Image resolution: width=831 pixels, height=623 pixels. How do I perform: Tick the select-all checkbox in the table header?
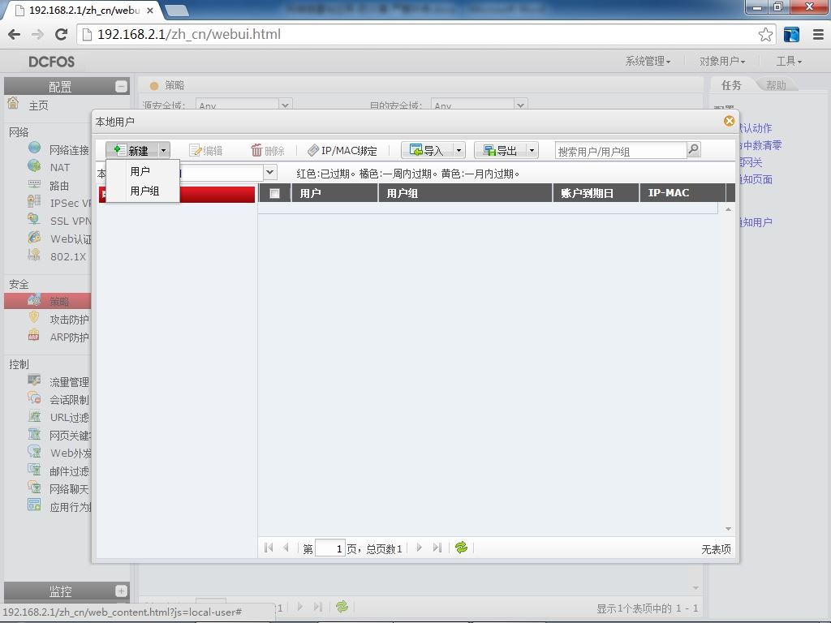[274, 193]
